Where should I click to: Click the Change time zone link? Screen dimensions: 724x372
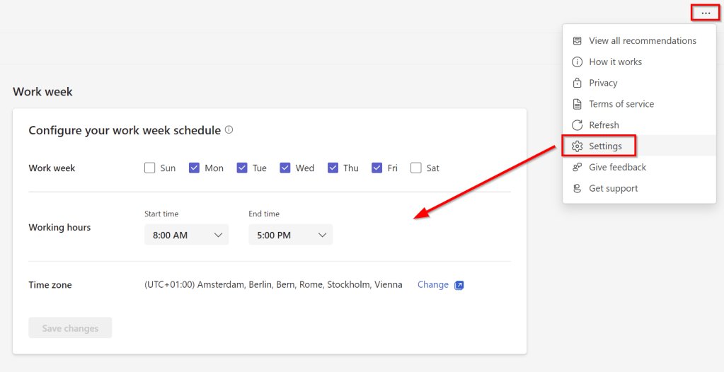coord(432,285)
